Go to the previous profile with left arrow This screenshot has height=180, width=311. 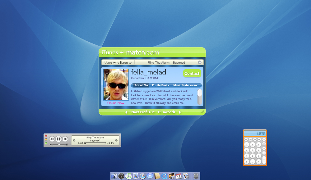[126, 112]
